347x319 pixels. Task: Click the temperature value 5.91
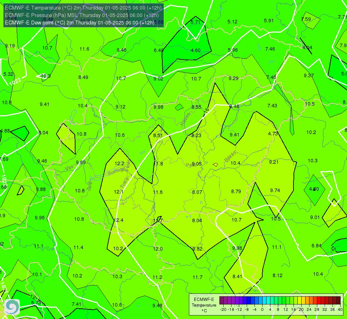pyautogui.click(x=269, y=21)
